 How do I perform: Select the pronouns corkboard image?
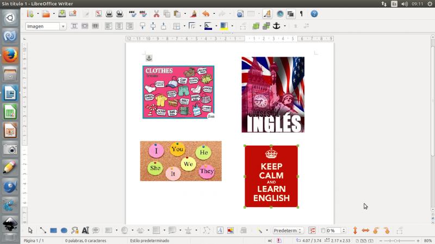[x=181, y=161]
